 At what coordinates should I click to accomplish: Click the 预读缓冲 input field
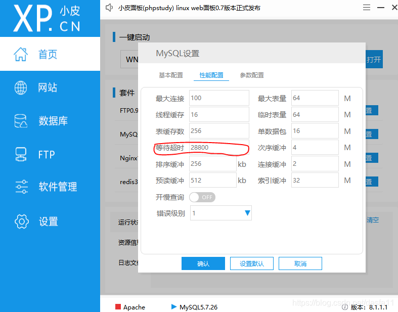213,180
